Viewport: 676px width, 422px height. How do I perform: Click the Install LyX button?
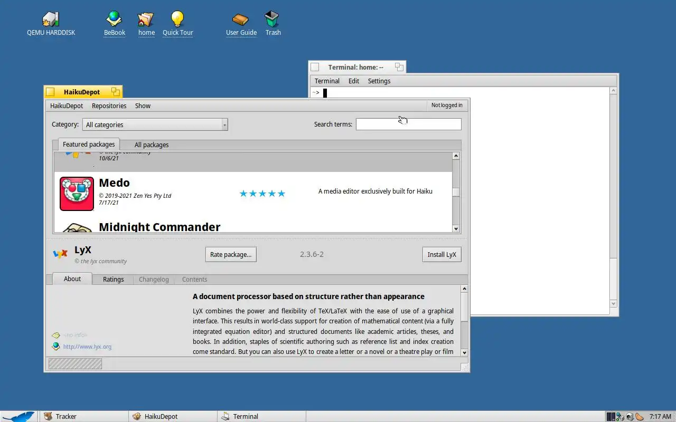442,254
